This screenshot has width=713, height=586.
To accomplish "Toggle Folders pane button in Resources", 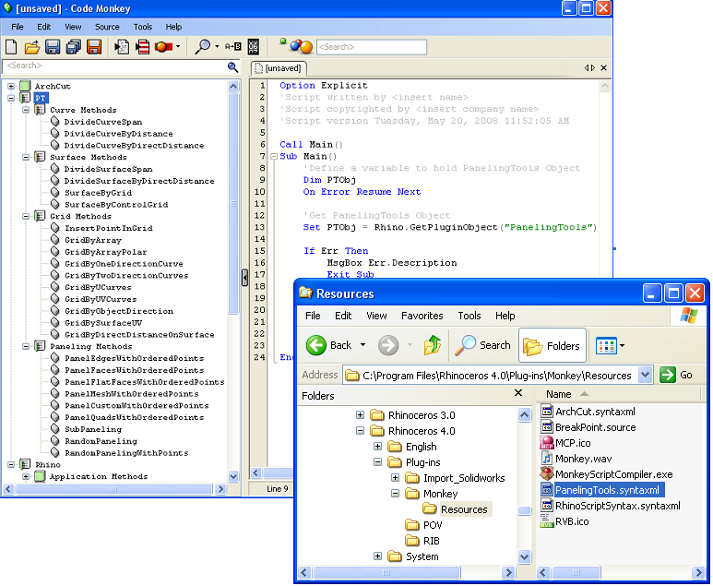I will tap(552, 346).
